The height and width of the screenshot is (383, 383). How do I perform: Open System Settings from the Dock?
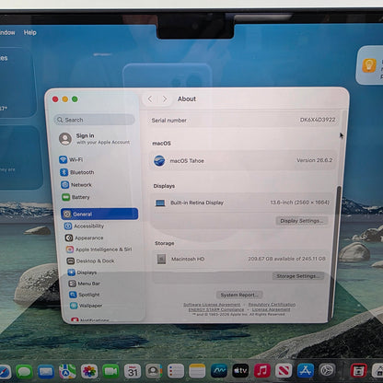pos(327,371)
